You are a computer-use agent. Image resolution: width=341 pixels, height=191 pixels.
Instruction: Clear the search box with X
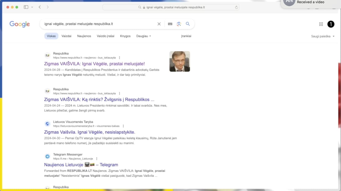[x=159, y=24]
